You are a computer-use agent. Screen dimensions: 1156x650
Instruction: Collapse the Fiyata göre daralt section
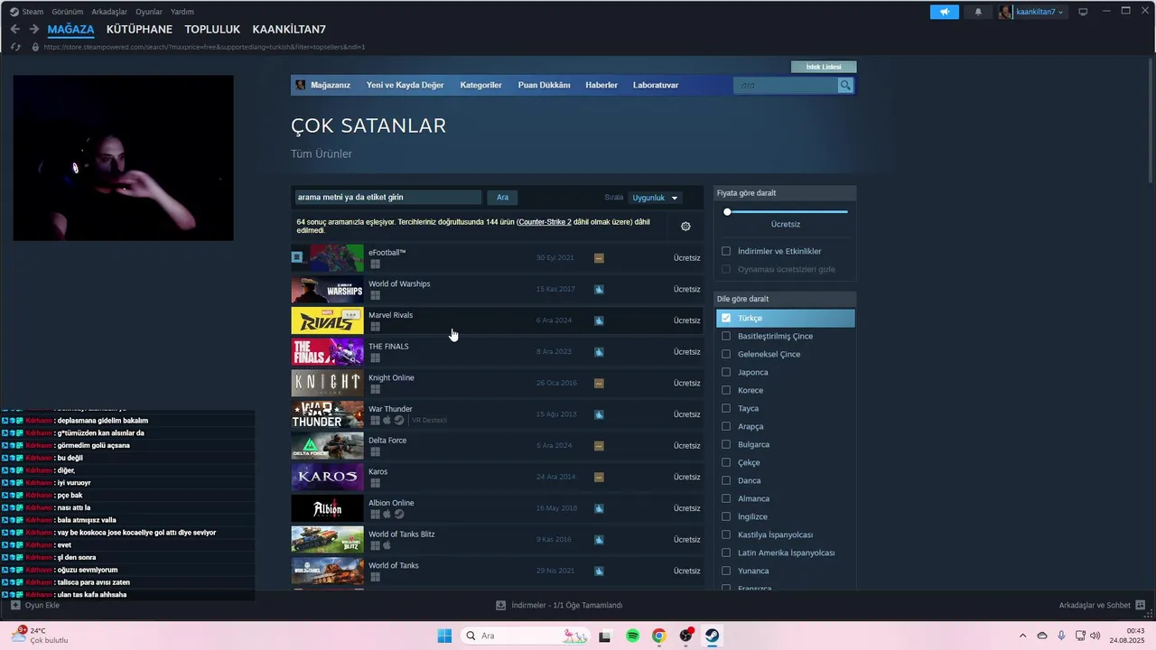point(785,193)
